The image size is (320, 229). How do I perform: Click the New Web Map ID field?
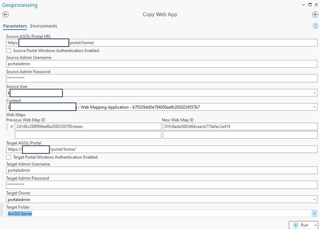(x=240, y=127)
